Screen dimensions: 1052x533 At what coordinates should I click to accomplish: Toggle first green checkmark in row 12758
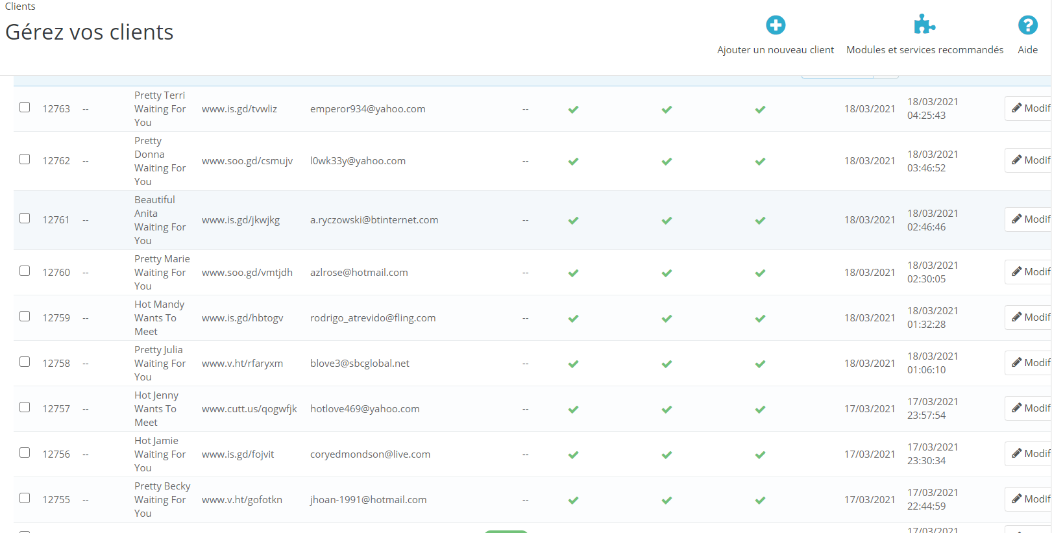[x=573, y=364]
